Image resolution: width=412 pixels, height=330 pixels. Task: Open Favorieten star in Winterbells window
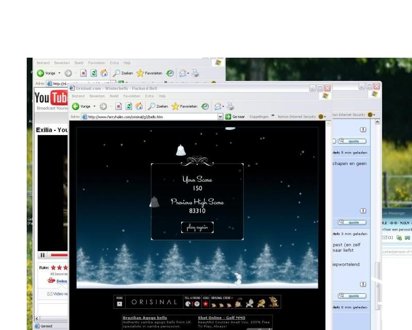[184, 106]
